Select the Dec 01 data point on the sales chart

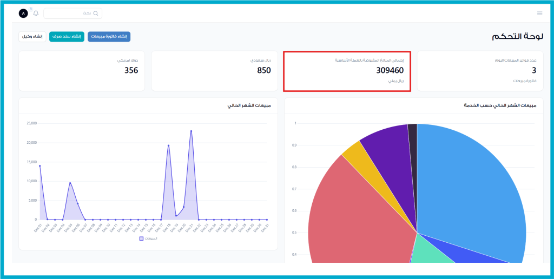click(39, 166)
